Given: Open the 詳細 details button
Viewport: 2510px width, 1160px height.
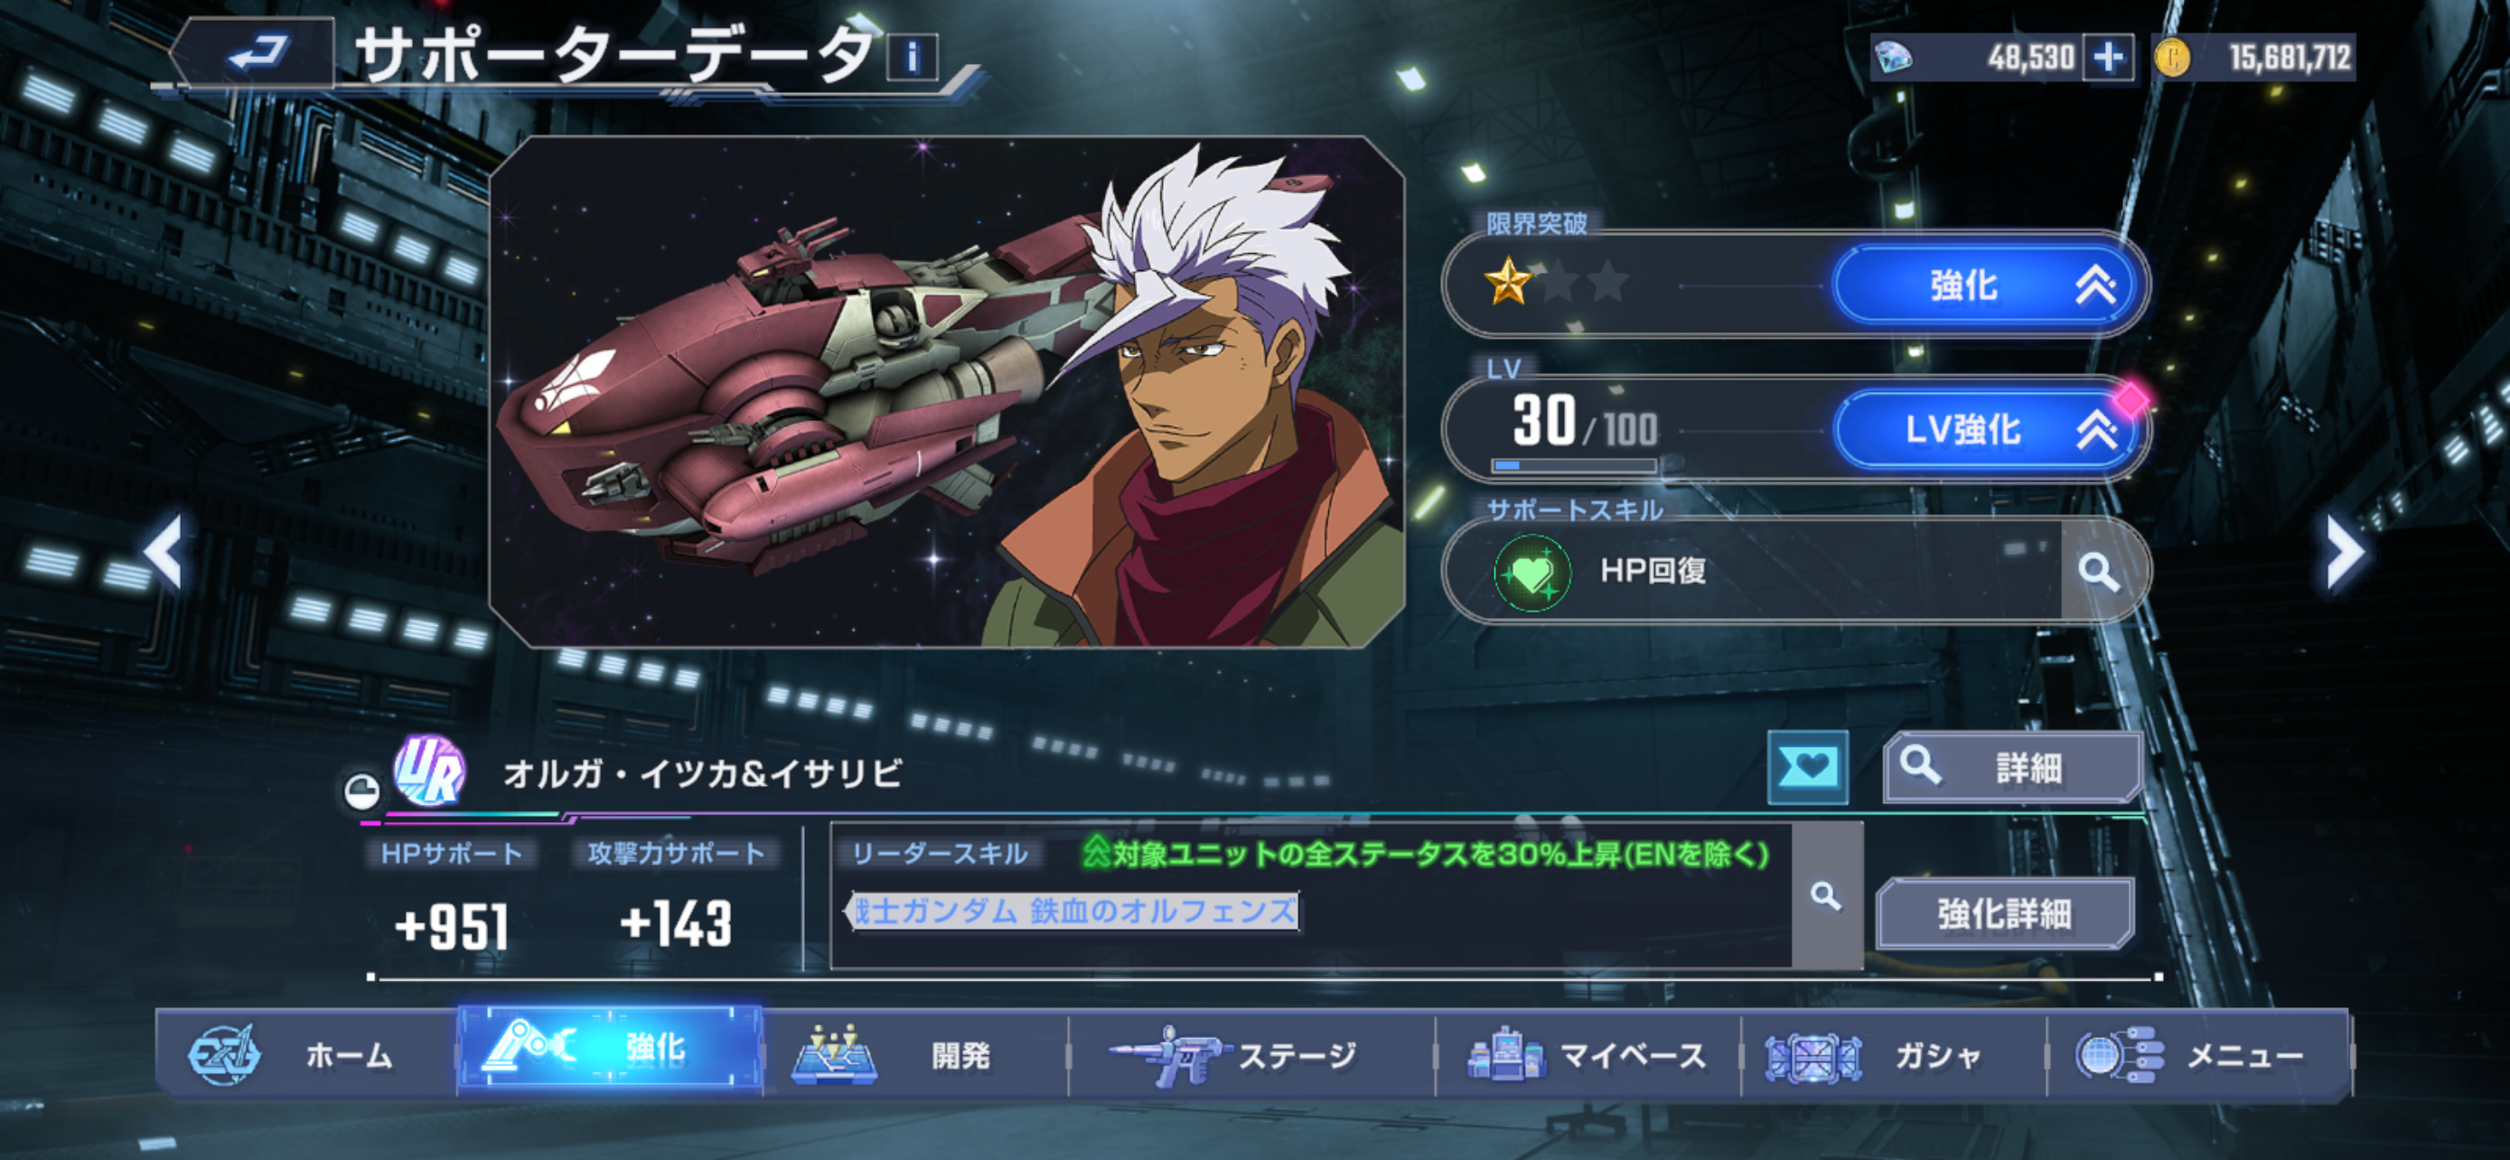Looking at the screenshot, I should coord(2012,768).
